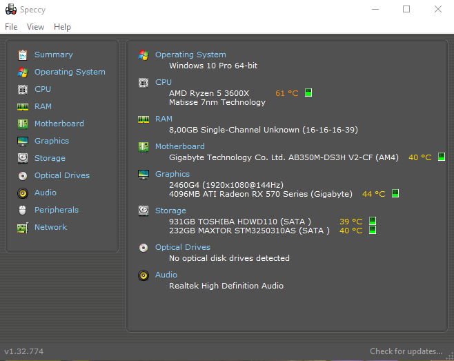The width and height of the screenshot is (454, 361).
Task: Click the Operating System heading link in summary
Action: pos(190,55)
